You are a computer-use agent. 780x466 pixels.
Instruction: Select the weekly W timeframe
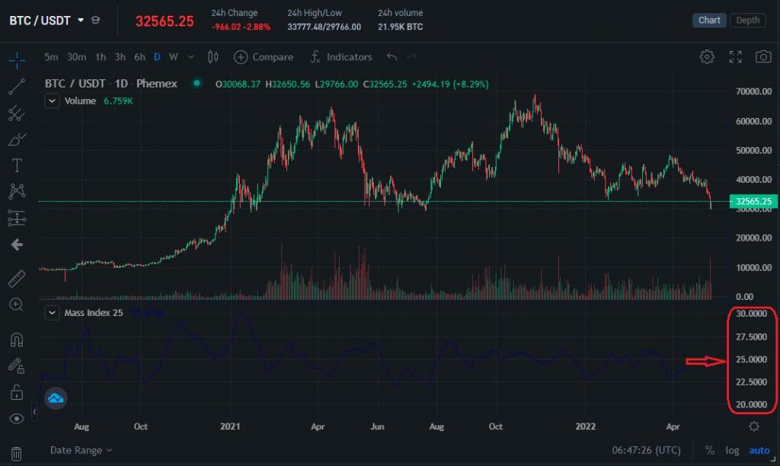(172, 57)
